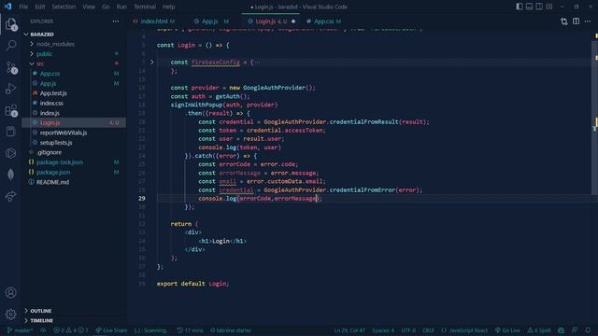Open the Explorer view in activity bar

point(10,24)
